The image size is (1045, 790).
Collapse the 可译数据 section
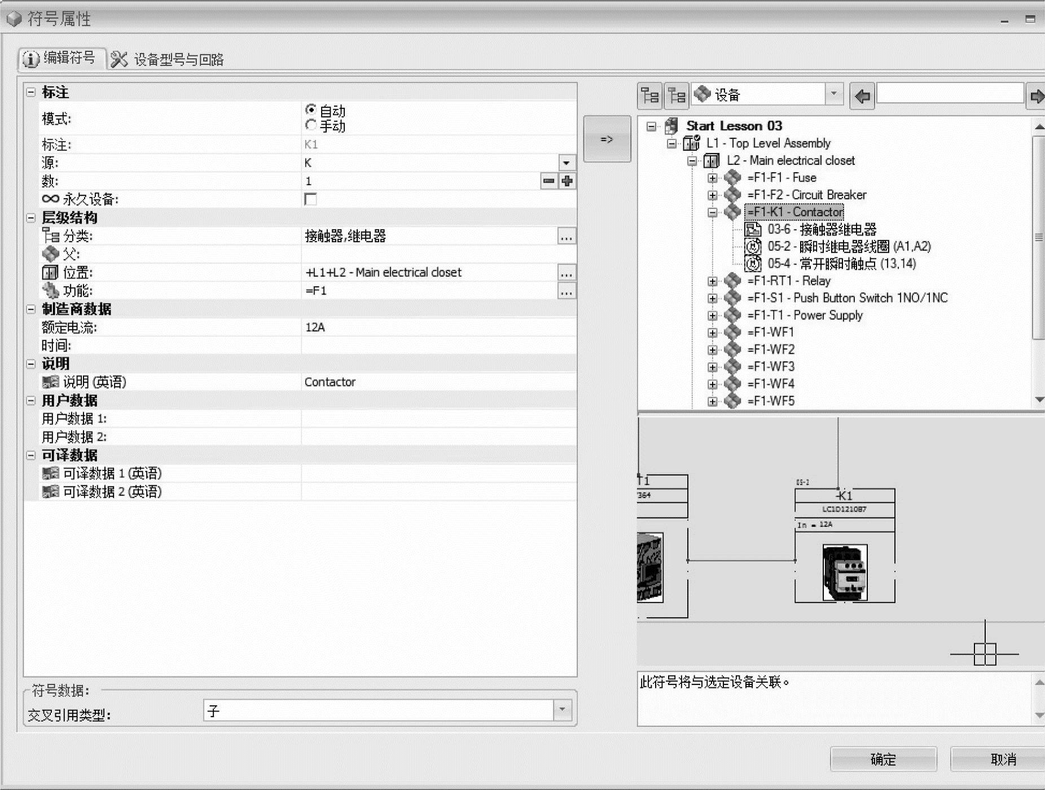[31, 455]
